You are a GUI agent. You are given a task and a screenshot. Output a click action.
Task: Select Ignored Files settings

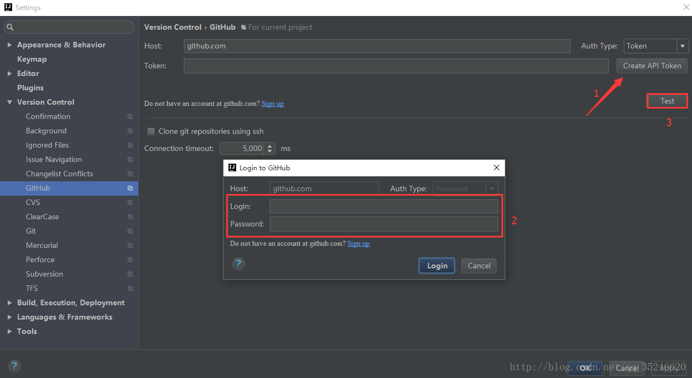[47, 145]
